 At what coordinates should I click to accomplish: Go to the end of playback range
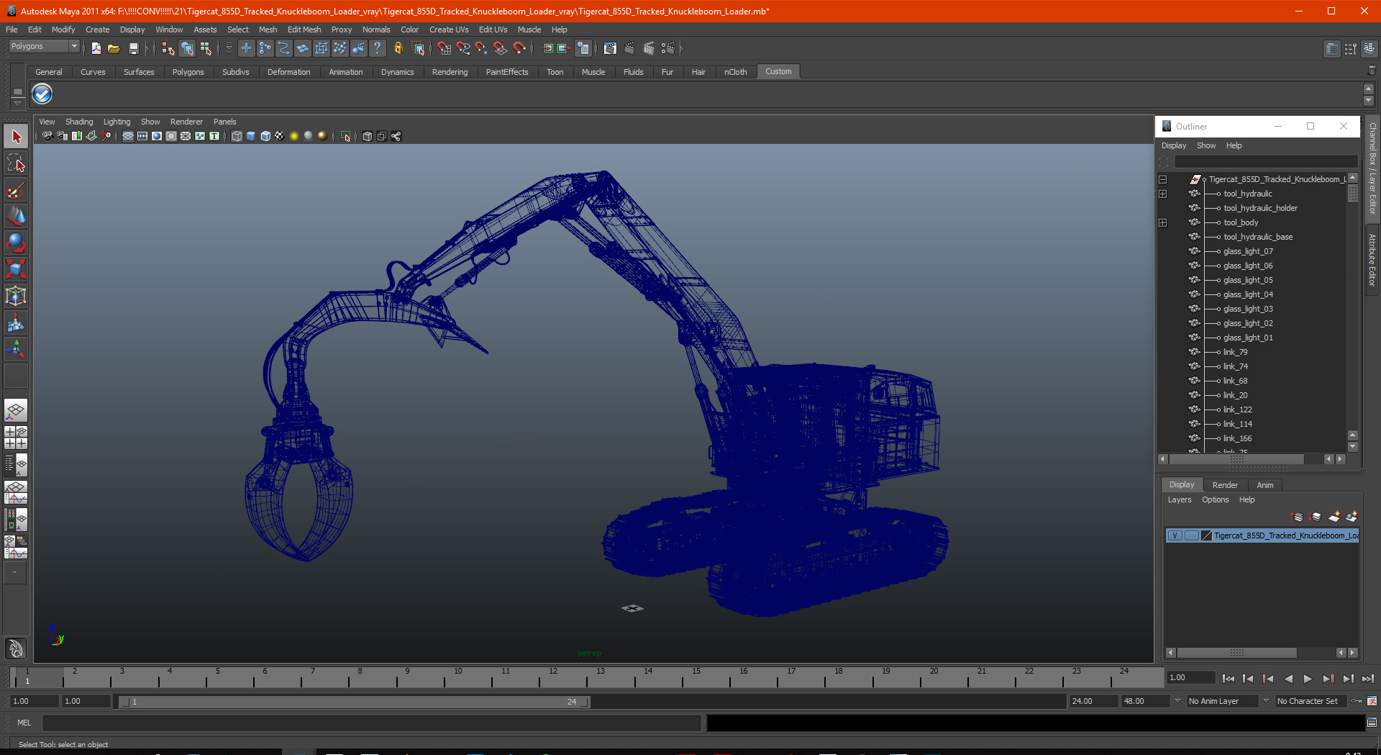point(1367,679)
